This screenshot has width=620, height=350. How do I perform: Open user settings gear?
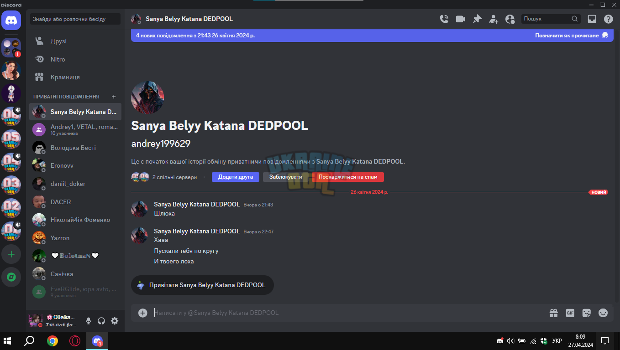(115, 321)
